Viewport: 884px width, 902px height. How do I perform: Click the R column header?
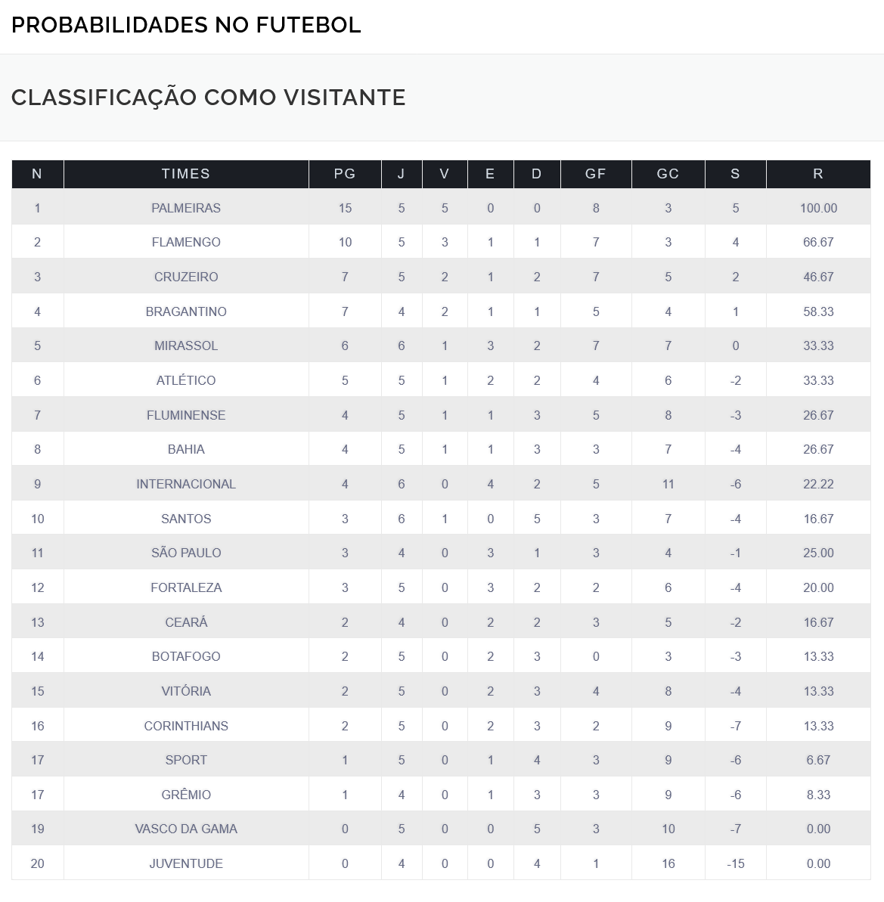point(817,174)
